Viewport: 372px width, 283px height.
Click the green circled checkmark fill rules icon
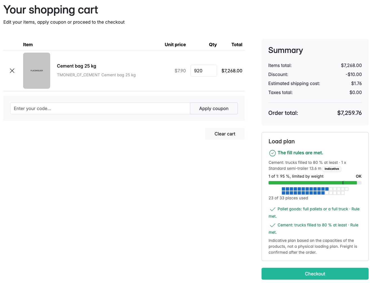(x=273, y=153)
